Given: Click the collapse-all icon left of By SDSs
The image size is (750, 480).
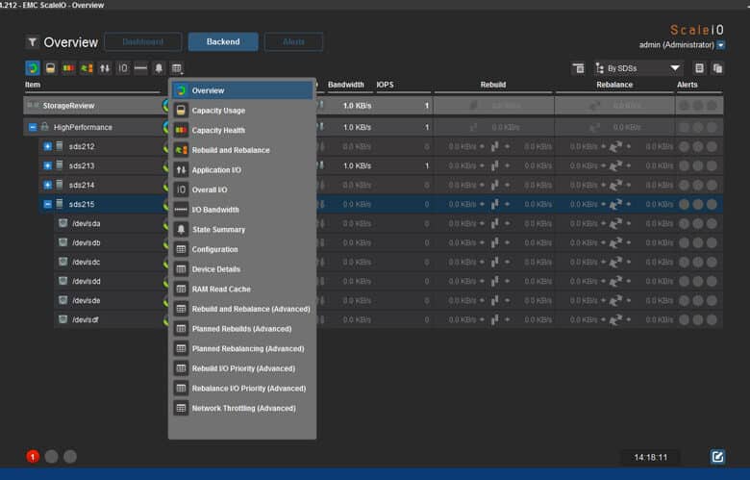Looking at the screenshot, I should pos(578,68).
